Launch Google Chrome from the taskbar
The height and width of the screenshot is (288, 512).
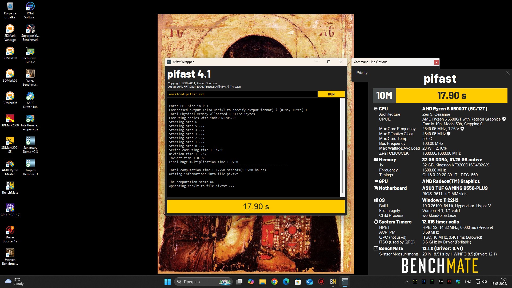pyautogui.click(x=274, y=282)
